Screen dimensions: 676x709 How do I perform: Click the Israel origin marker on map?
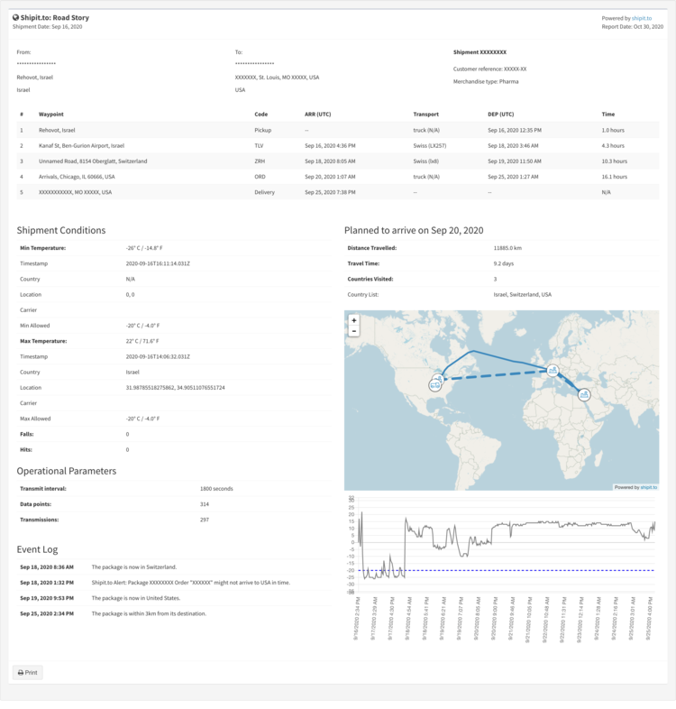coord(584,395)
